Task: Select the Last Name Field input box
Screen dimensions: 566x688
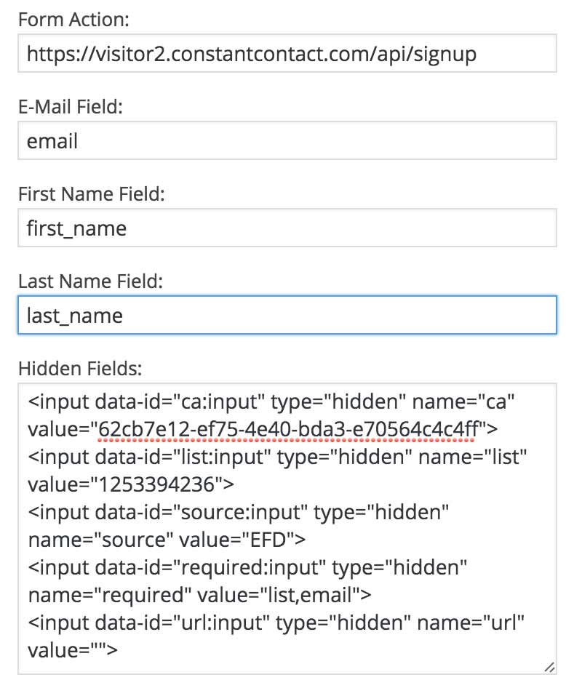Action: pos(287,315)
